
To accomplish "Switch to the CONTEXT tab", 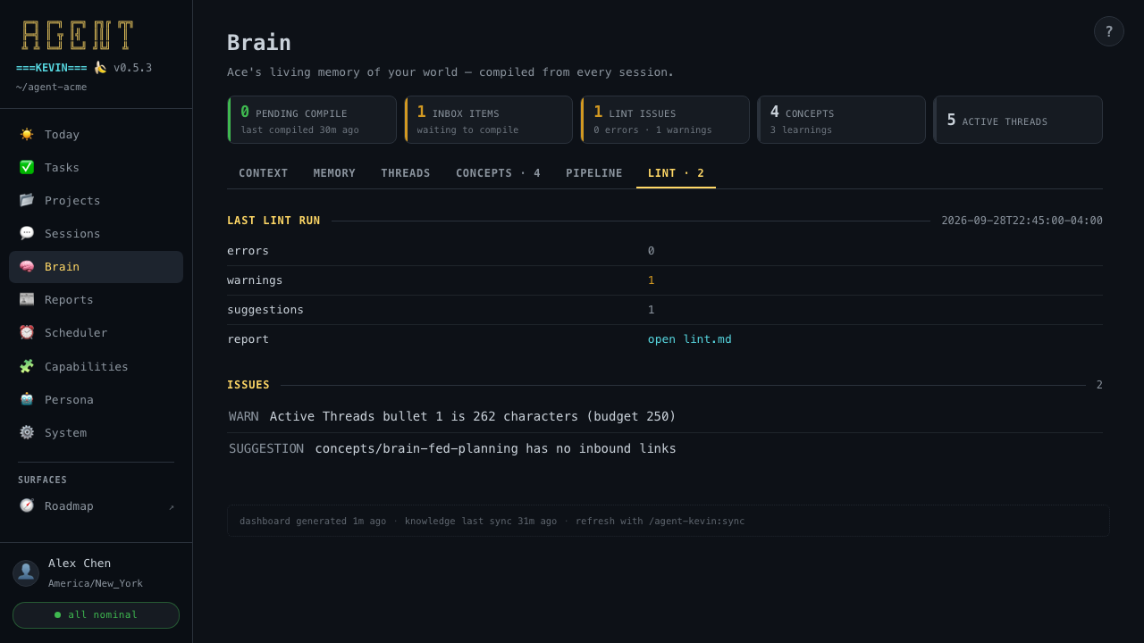I will point(264,173).
